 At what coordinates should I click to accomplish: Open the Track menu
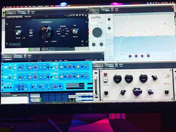pyautogui.click(x=26, y=7)
